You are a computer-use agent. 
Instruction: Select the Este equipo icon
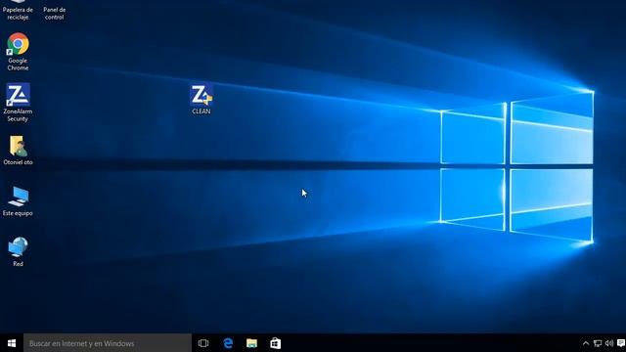click(x=18, y=201)
